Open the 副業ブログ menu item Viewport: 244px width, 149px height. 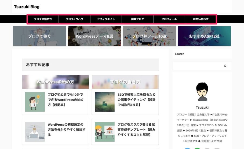[137, 19]
